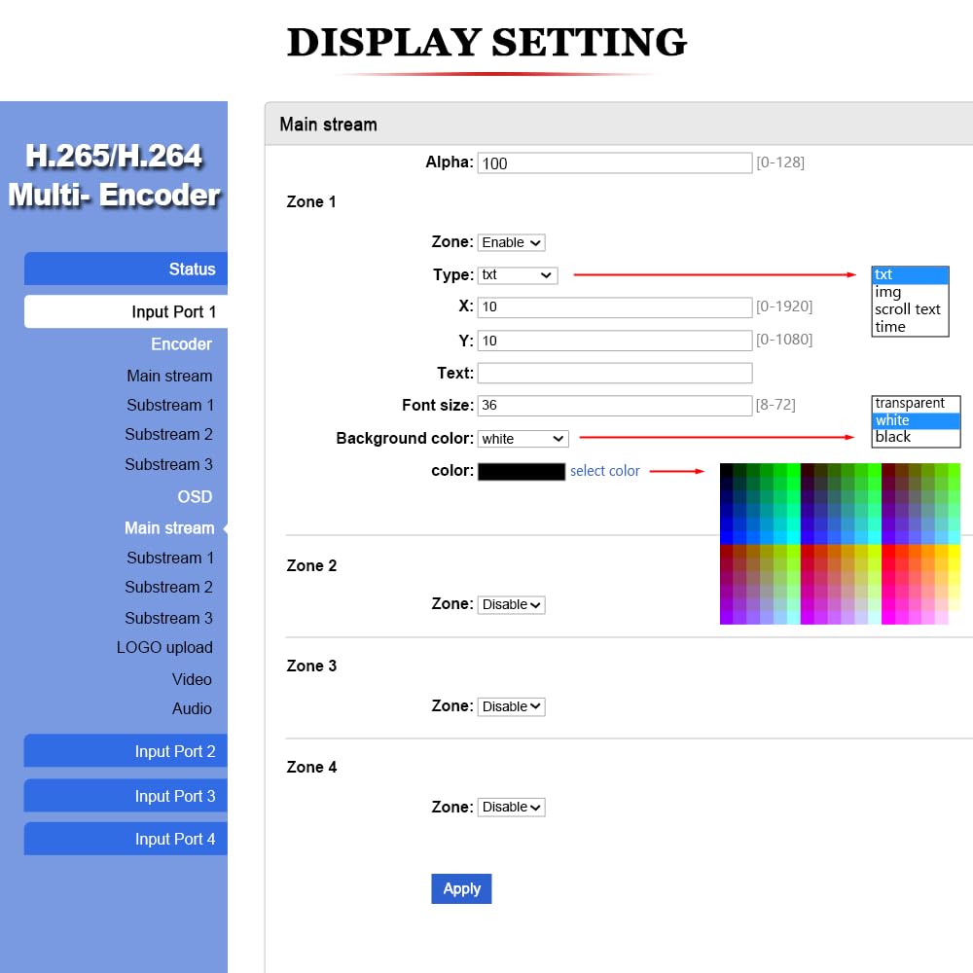This screenshot has width=973, height=973.
Task: Expand the Type dropdown set to txt
Action: coord(518,275)
